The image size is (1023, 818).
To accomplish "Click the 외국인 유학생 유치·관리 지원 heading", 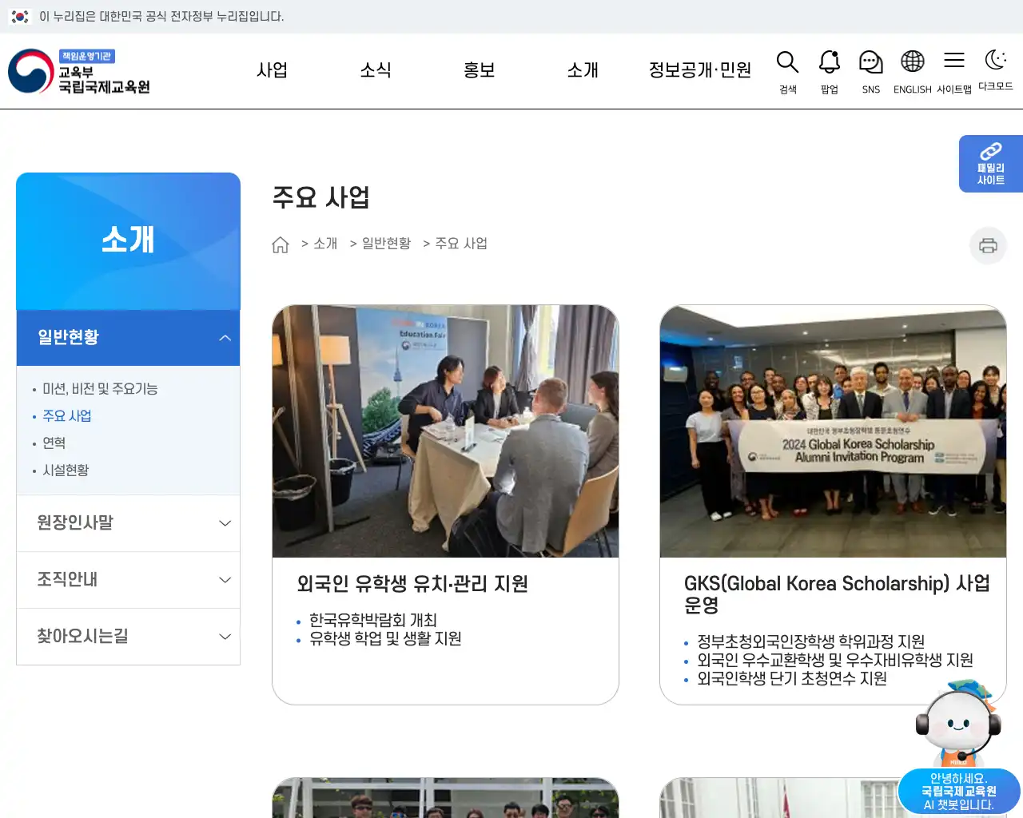I will pyautogui.click(x=412, y=584).
